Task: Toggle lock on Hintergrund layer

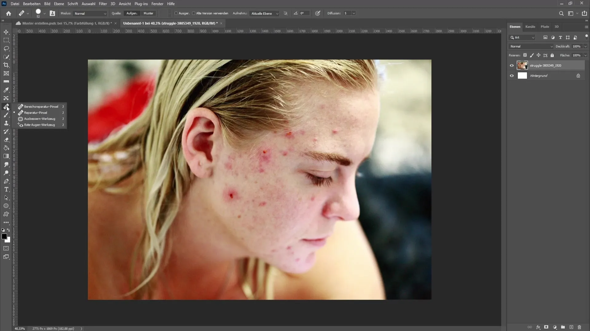Action: pyautogui.click(x=578, y=76)
